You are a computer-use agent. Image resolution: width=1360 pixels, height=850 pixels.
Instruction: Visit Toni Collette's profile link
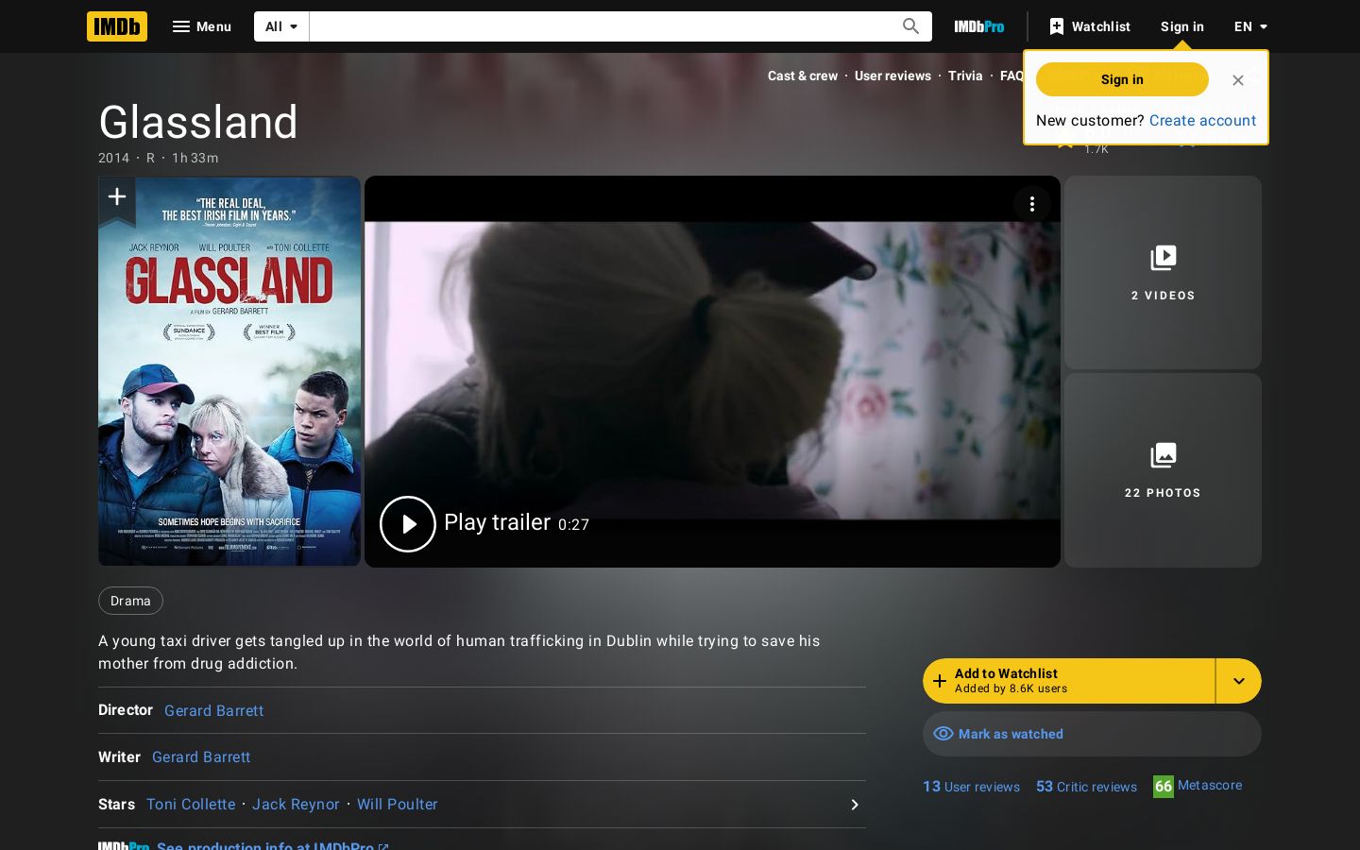[x=191, y=804]
